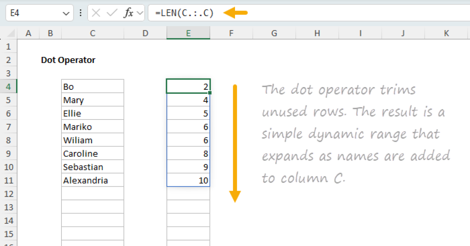Open the chevron dropdown next to fx
Image resolution: width=470 pixels, height=246 pixels.
click(140, 13)
